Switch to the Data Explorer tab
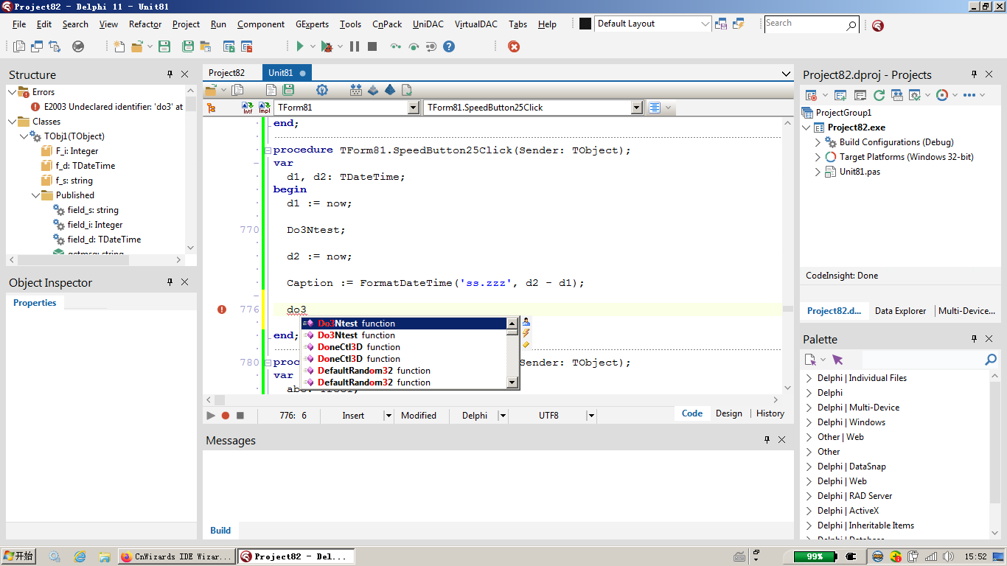The width and height of the screenshot is (1007, 566). pos(900,311)
